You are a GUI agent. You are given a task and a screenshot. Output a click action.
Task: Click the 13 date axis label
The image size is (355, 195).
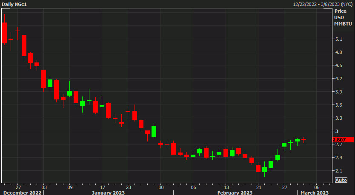[x=226, y=187]
